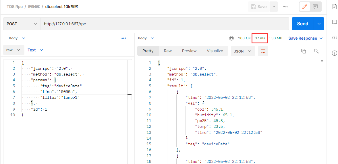Click the "filter":"temp>1" line in request body
338x164 pixels.
60,98
